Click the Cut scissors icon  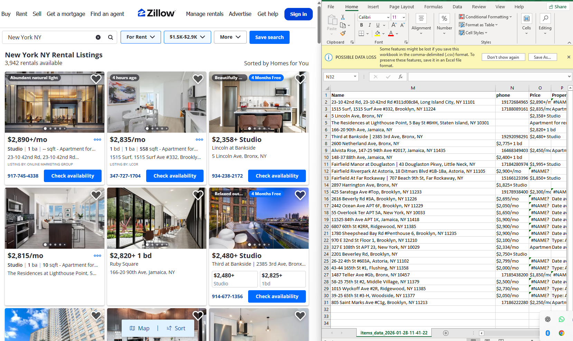343,17
